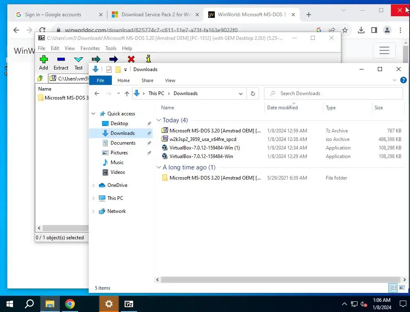Click the Add button in 7-Zip toolbar
Screen dimensions: 410x312
[44, 63]
